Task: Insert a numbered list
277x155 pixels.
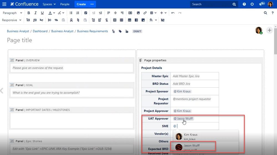Action: [78, 13]
